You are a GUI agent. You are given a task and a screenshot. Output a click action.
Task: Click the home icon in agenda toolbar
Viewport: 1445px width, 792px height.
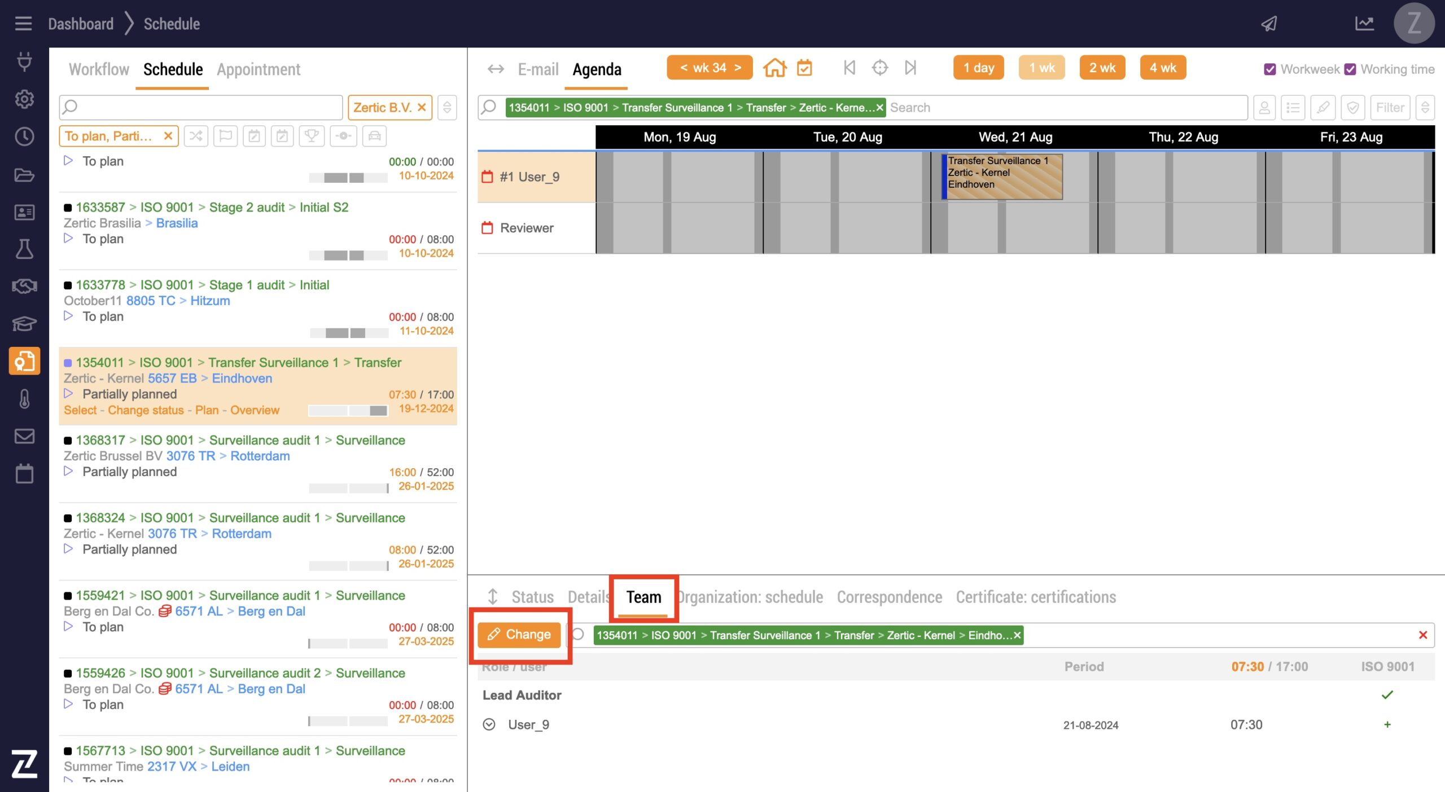coord(774,68)
